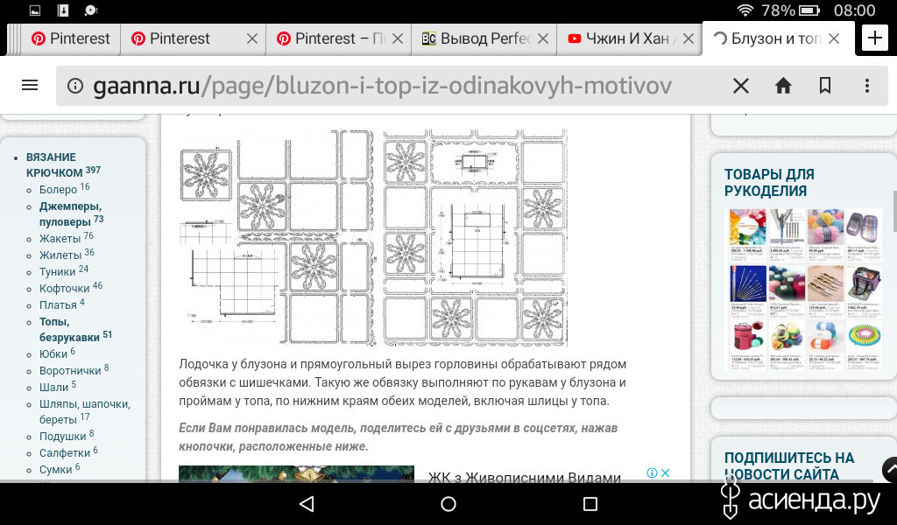897x525 pixels.
Task: Open the browser three-dot menu
Action: 867,86
